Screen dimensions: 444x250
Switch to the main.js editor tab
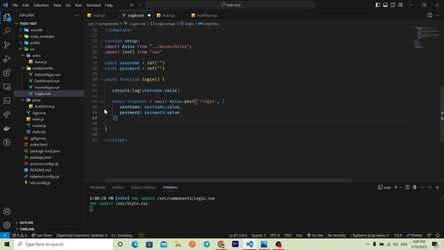pyautogui.click(x=99, y=15)
